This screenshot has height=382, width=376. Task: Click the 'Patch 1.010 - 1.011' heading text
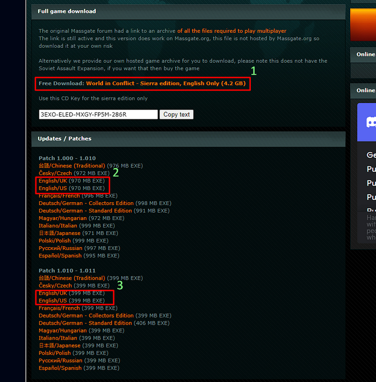[x=67, y=270]
